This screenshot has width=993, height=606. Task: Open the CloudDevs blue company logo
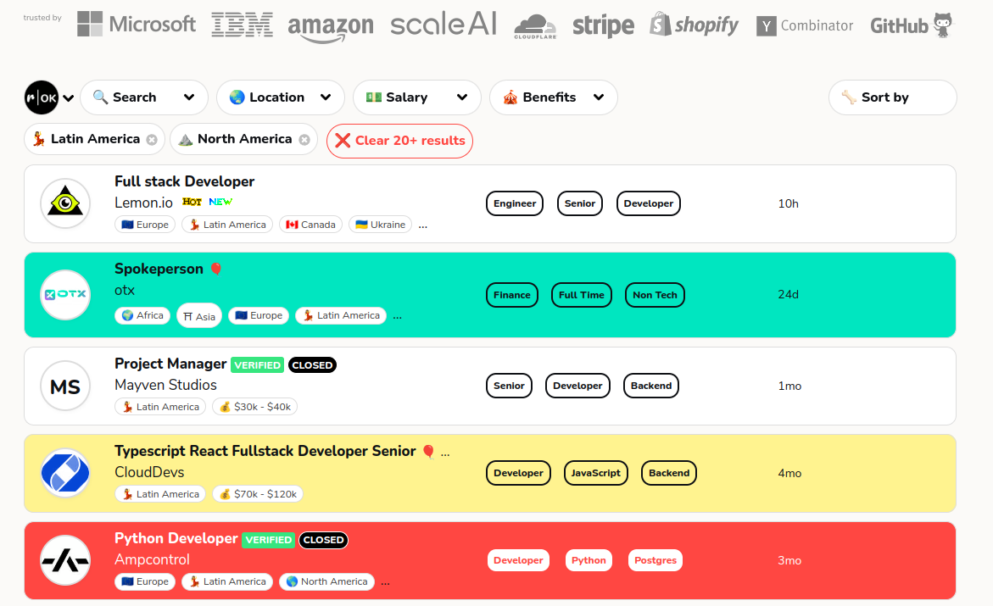tap(65, 473)
